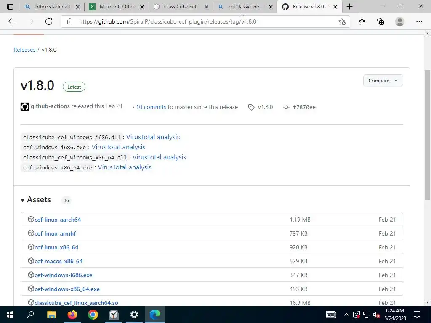The image size is (431, 323).
Task: Launch Firefox from the taskbar
Action: pos(72,315)
